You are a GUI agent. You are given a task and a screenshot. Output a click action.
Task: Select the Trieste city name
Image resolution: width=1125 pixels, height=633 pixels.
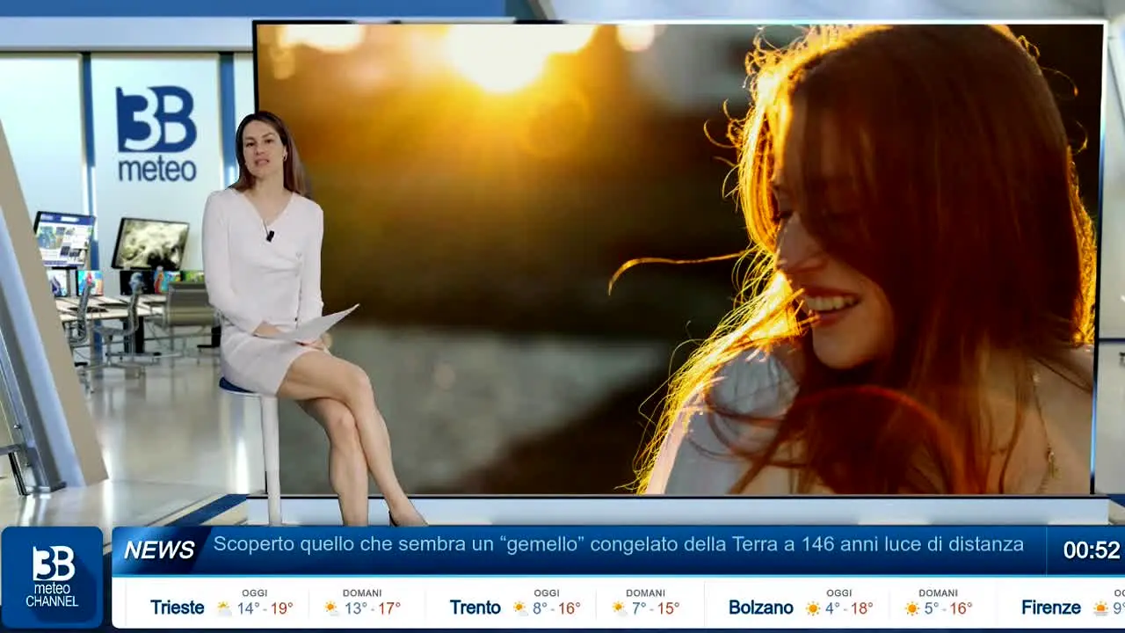click(x=178, y=608)
